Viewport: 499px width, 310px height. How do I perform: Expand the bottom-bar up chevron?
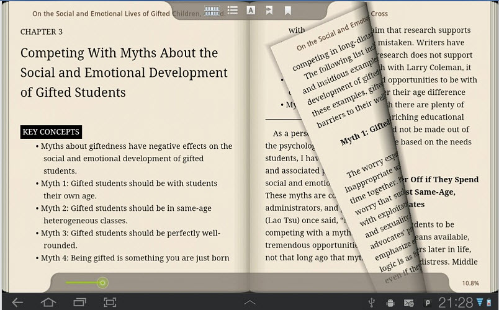pyautogui.click(x=249, y=302)
